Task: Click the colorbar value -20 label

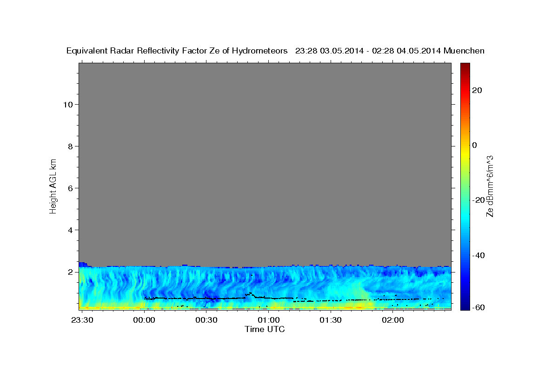Action: pos(478,200)
